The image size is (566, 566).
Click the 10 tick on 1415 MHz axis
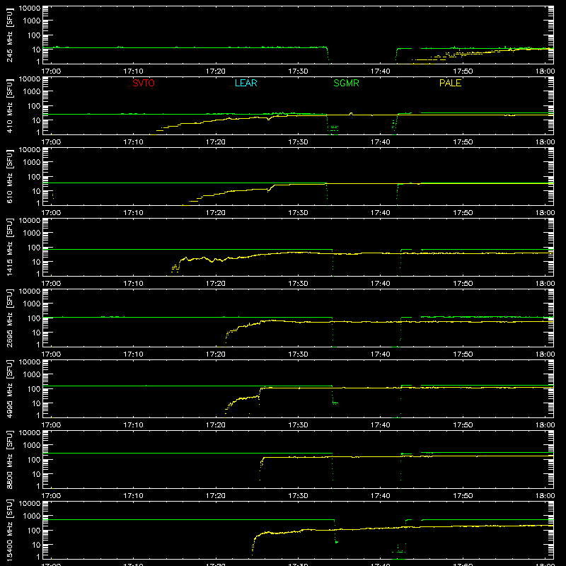coord(36,262)
